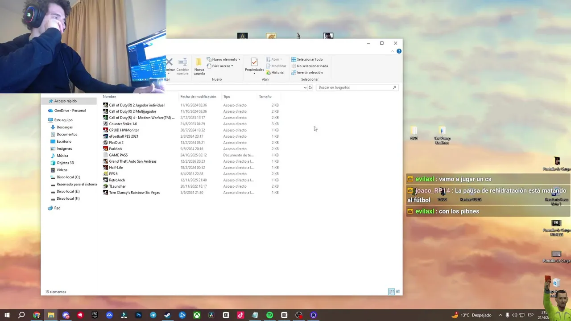
Task: Open Google Chrome from the taskbar
Action: 37,315
